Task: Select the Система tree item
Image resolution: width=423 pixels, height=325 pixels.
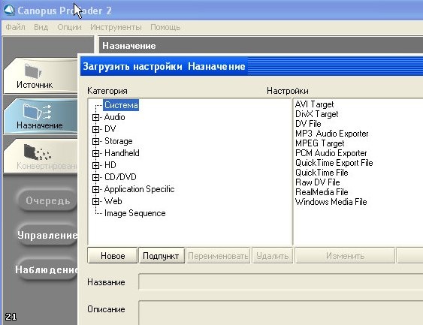Action: tap(121, 105)
